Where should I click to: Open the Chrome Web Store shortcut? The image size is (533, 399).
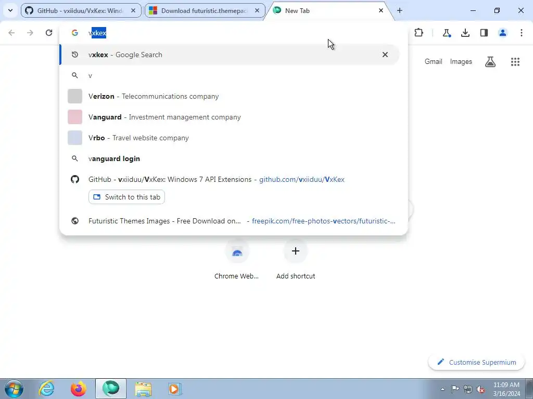[x=237, y=260]
